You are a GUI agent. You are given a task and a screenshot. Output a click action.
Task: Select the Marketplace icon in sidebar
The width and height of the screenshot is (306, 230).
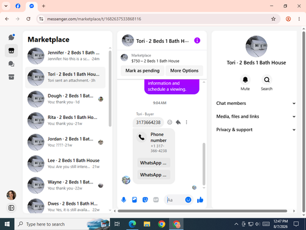(12, 50)
